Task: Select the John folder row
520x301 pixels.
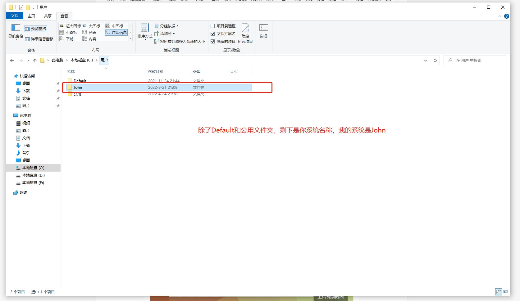Action: coord(159,88)
